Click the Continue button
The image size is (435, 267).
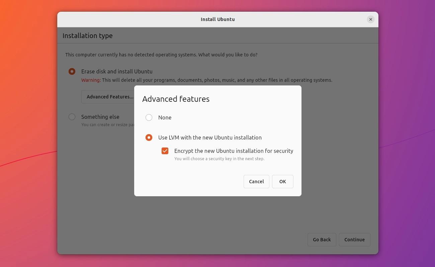(355, 240)
